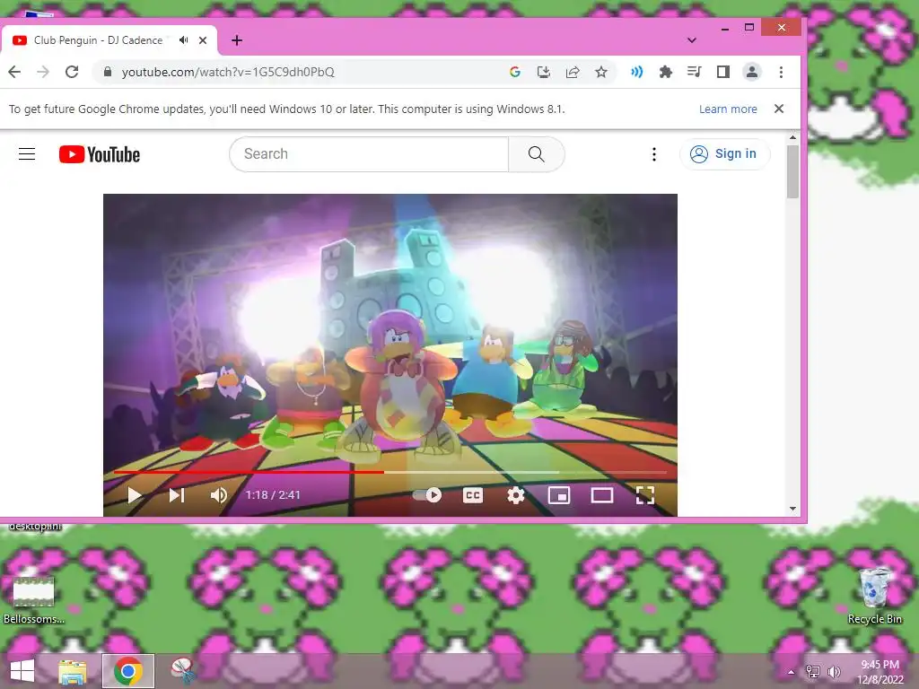This screenshot has height=689, width=919.
Task: Mute the video volume icon
Action: pos(219,495)
